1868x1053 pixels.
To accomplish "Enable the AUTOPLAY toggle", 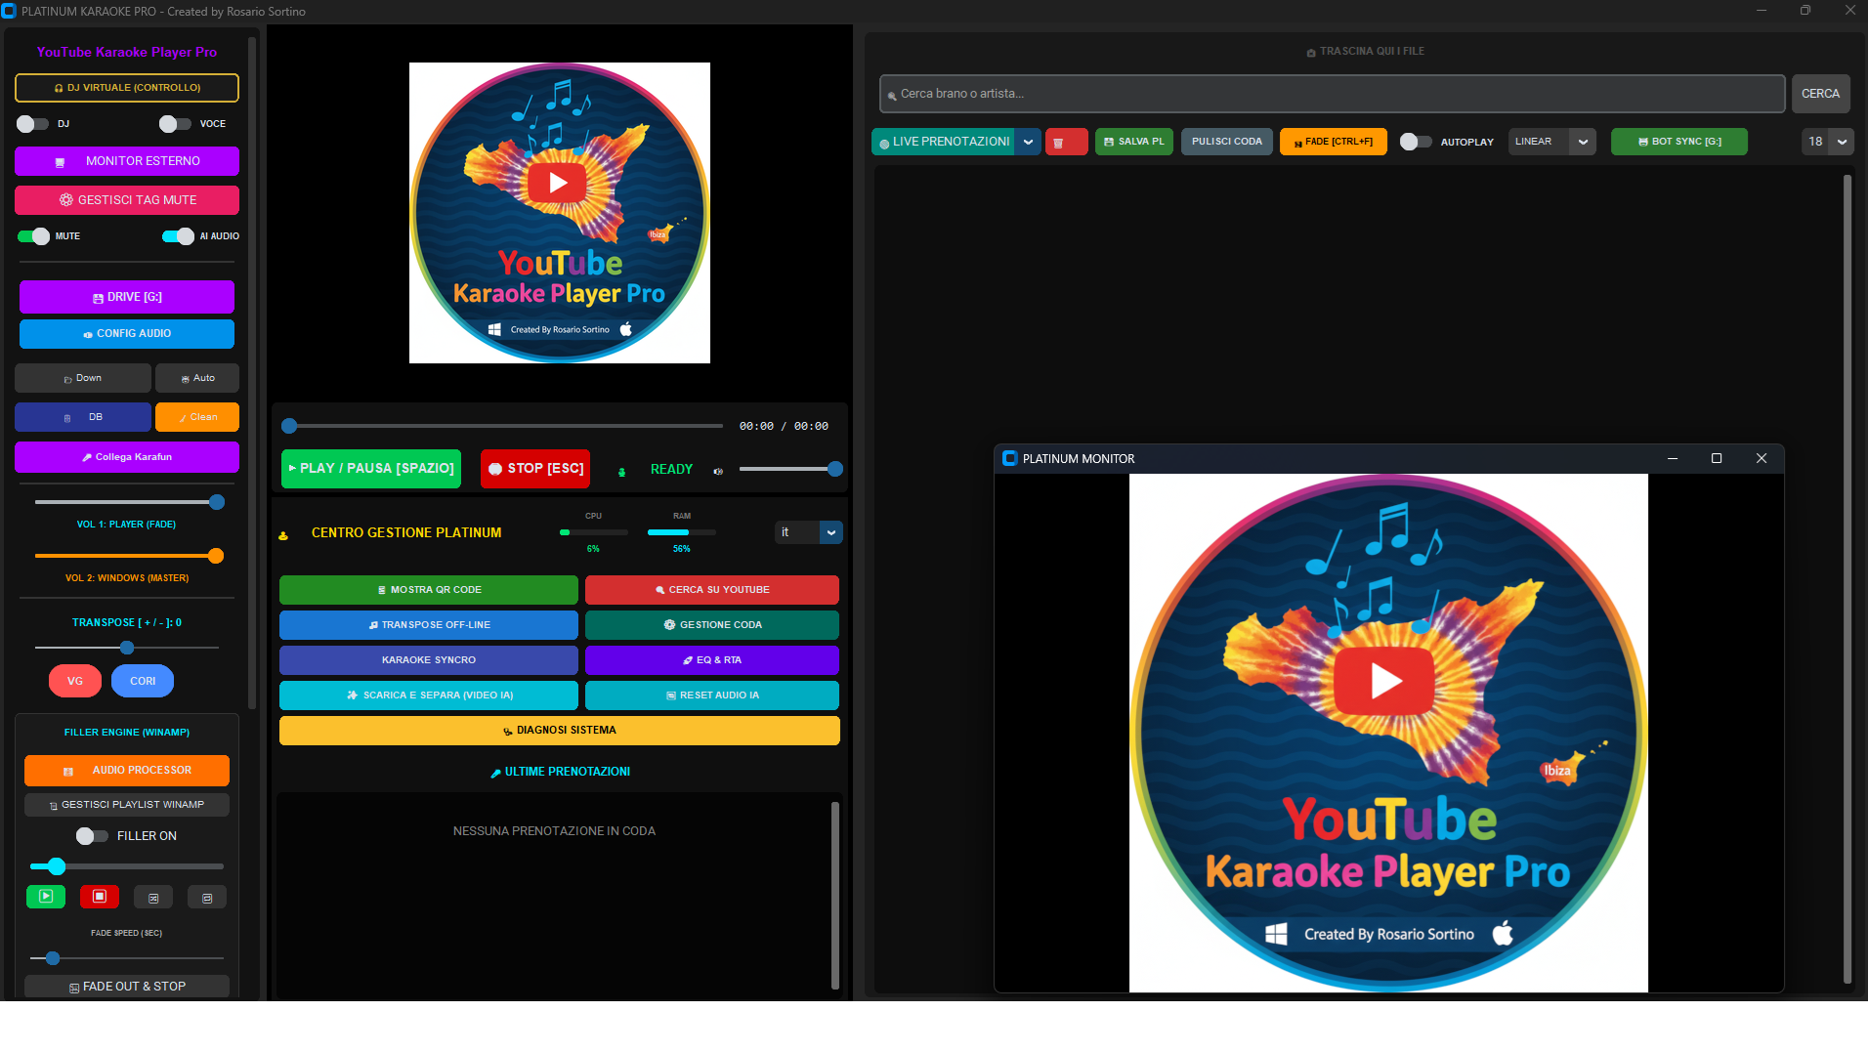I will coord(1414,142).
